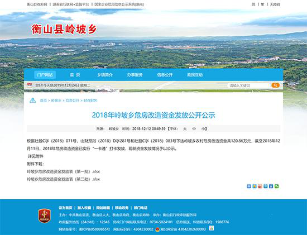The width and height of the screenshot is (307, 235).
Task: Open the 门户网站 nav tab
Action: point(45,75)
